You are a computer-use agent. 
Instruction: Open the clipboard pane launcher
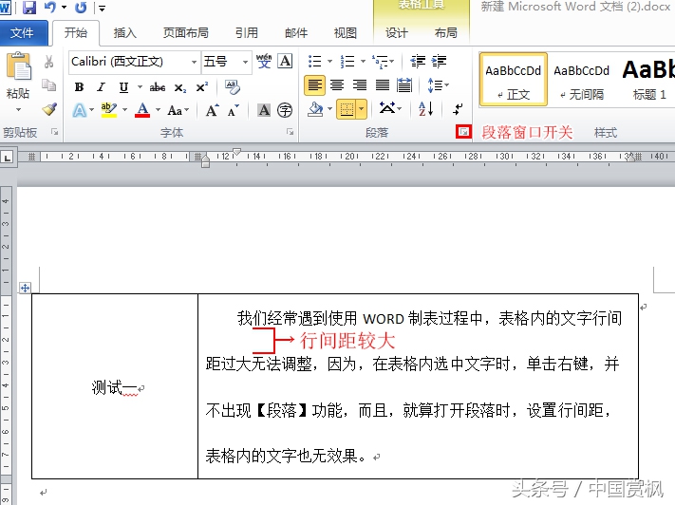point(55,132)
